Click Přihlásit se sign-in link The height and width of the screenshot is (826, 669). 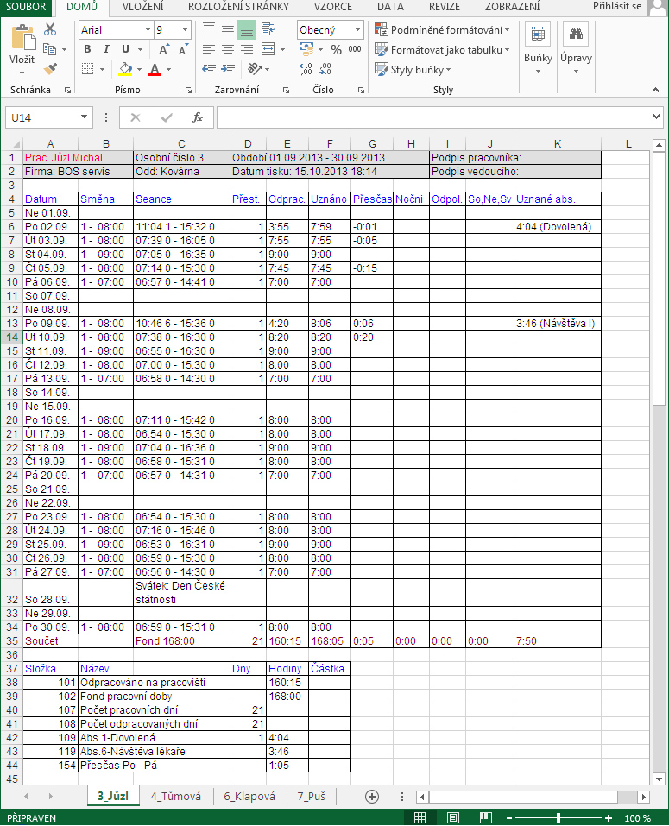tap(617, 6)
